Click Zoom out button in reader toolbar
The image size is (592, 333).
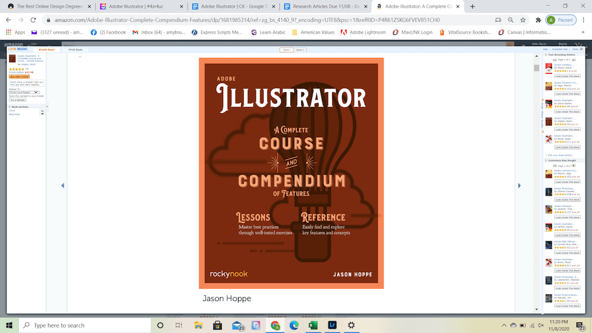tap(286, 50)
